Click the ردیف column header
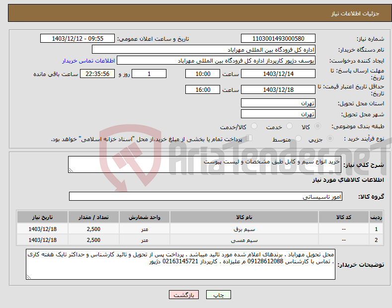 (x=376, y=217)
